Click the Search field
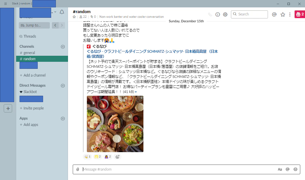Screen dimensions: 305x180 249,14
